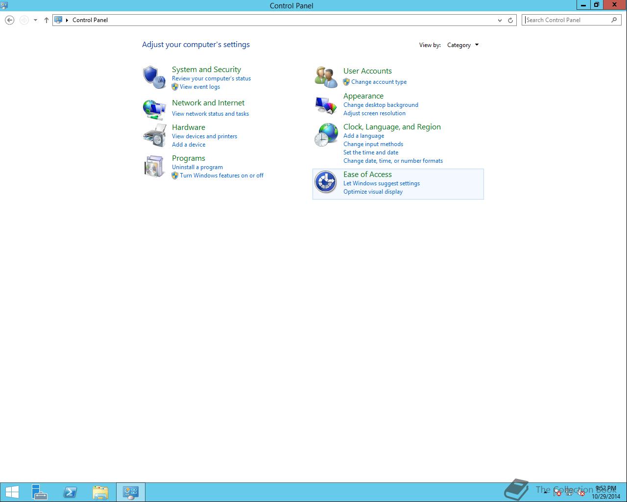Click the Control Panel taskbar button
Viewport: 627px width, 502px height.
click(x=131, y=492)
